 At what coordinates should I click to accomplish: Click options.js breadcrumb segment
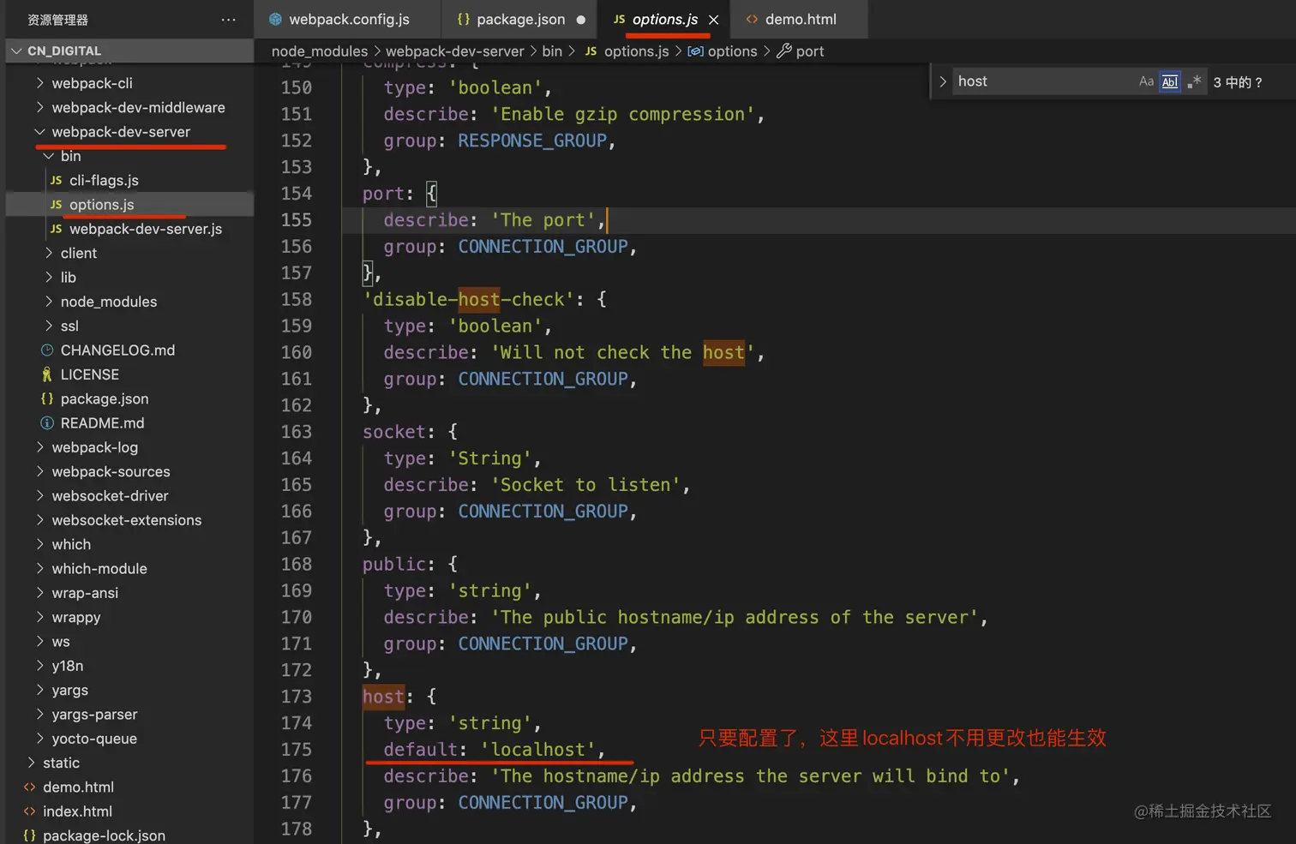click(x=636, y=51)
